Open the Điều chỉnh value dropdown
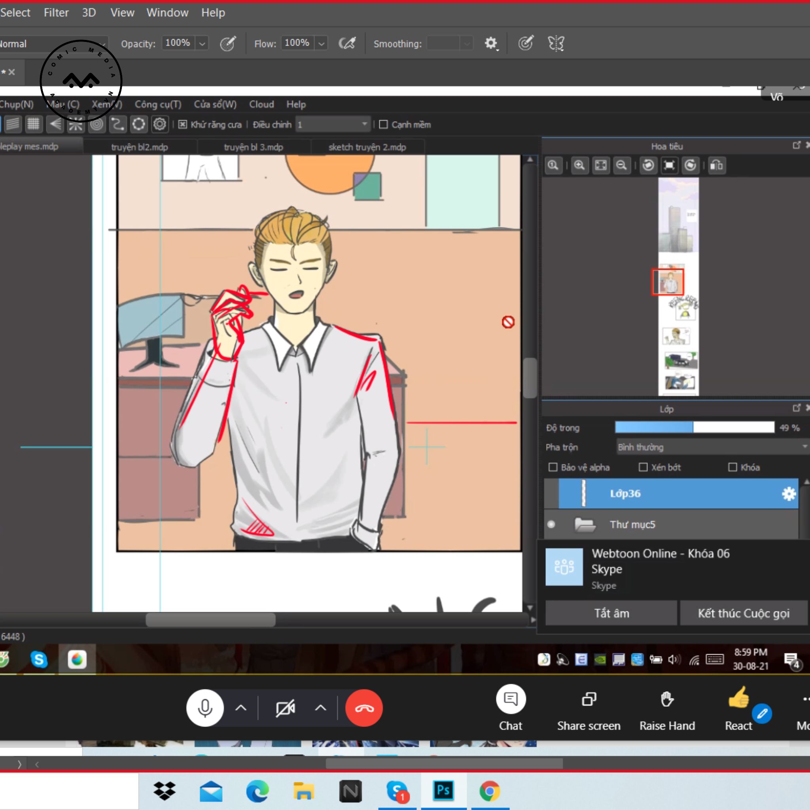The height and width of the screenshot is (810, 810). coord(364,125)
